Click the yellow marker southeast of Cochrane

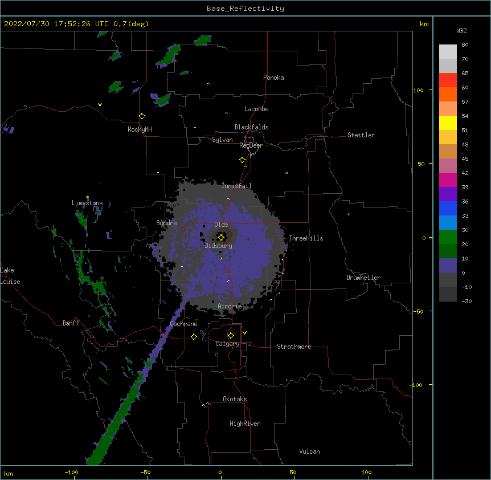[x=194, y=336]
